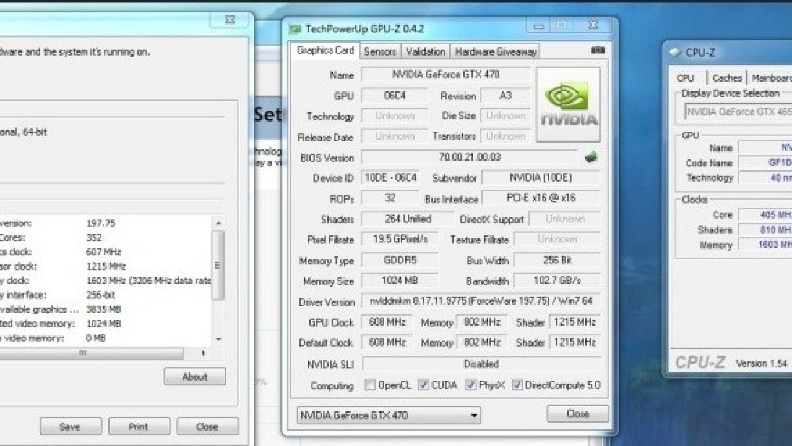This screenshot has height=446, width=792.
Task: Click the ROPs field showing 32
Action: point(390,199)
